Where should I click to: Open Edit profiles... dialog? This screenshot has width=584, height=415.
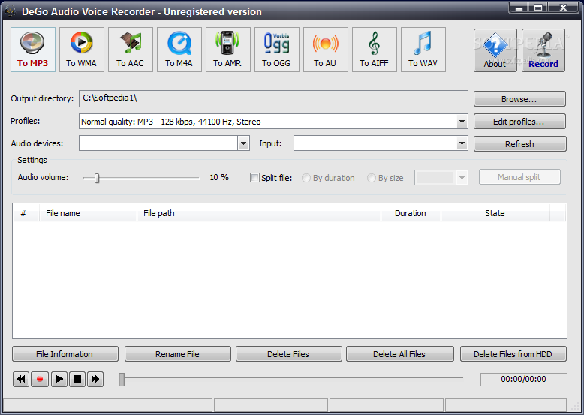click(x=519, y=122)
